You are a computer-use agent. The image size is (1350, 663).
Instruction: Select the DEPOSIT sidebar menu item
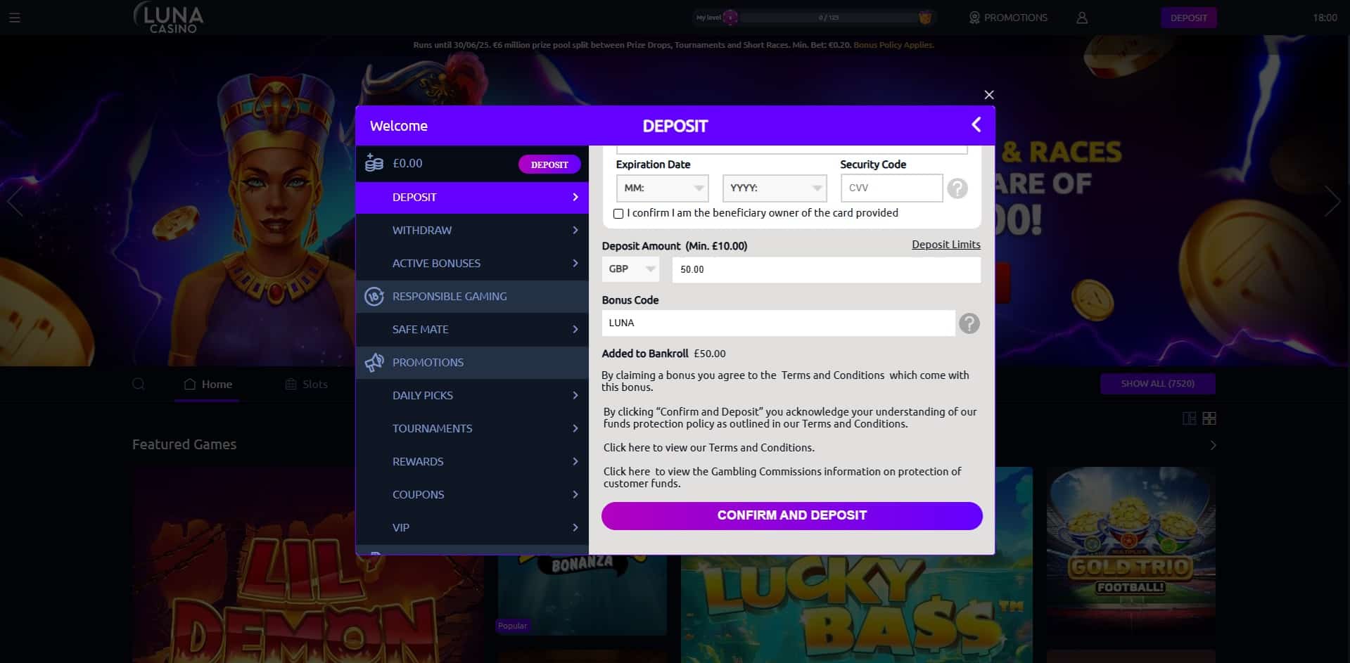pyautogui.click(x=472, y=198)
